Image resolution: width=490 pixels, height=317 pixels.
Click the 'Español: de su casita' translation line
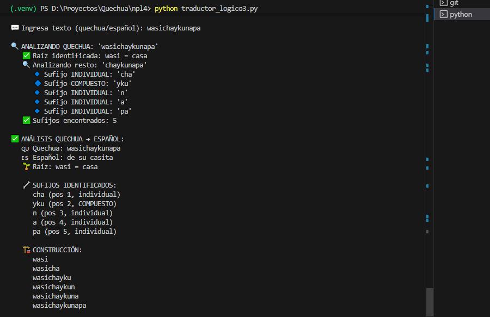(x=72, y=157)
